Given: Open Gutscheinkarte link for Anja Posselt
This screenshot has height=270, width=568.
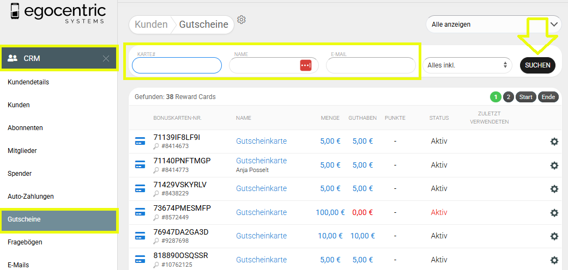Looking at the screenshot, I should (x=261, y=161).
